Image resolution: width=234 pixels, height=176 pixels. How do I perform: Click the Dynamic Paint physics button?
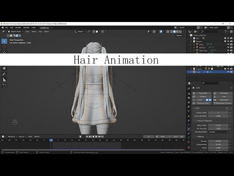[202, 103]
